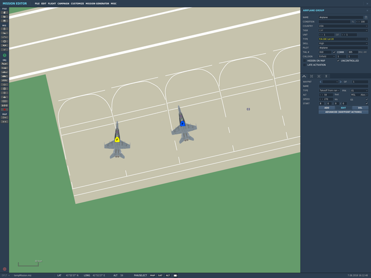Open ADVANCED (WAYPOINT ACTIONS)

343,112
